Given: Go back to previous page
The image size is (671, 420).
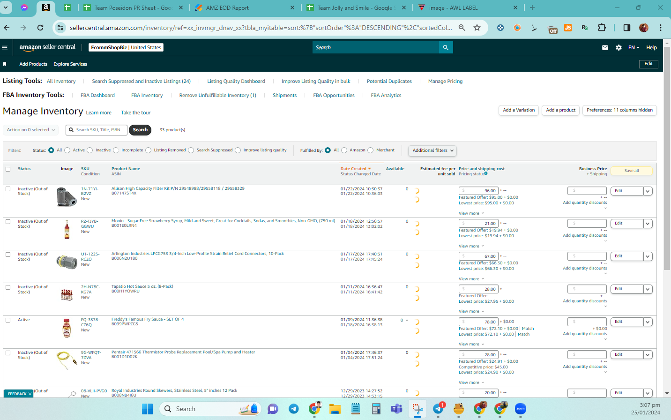Looking at the screenshot, I should tap(7, 28).
